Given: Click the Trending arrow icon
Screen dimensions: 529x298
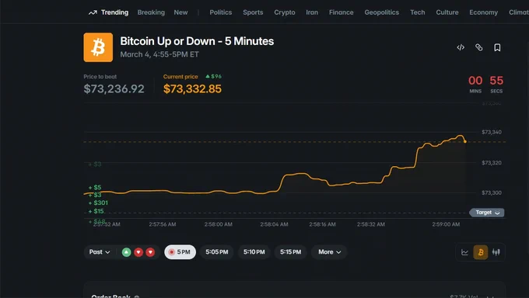Looking at the screenshot, I should [x=93, y=12].
